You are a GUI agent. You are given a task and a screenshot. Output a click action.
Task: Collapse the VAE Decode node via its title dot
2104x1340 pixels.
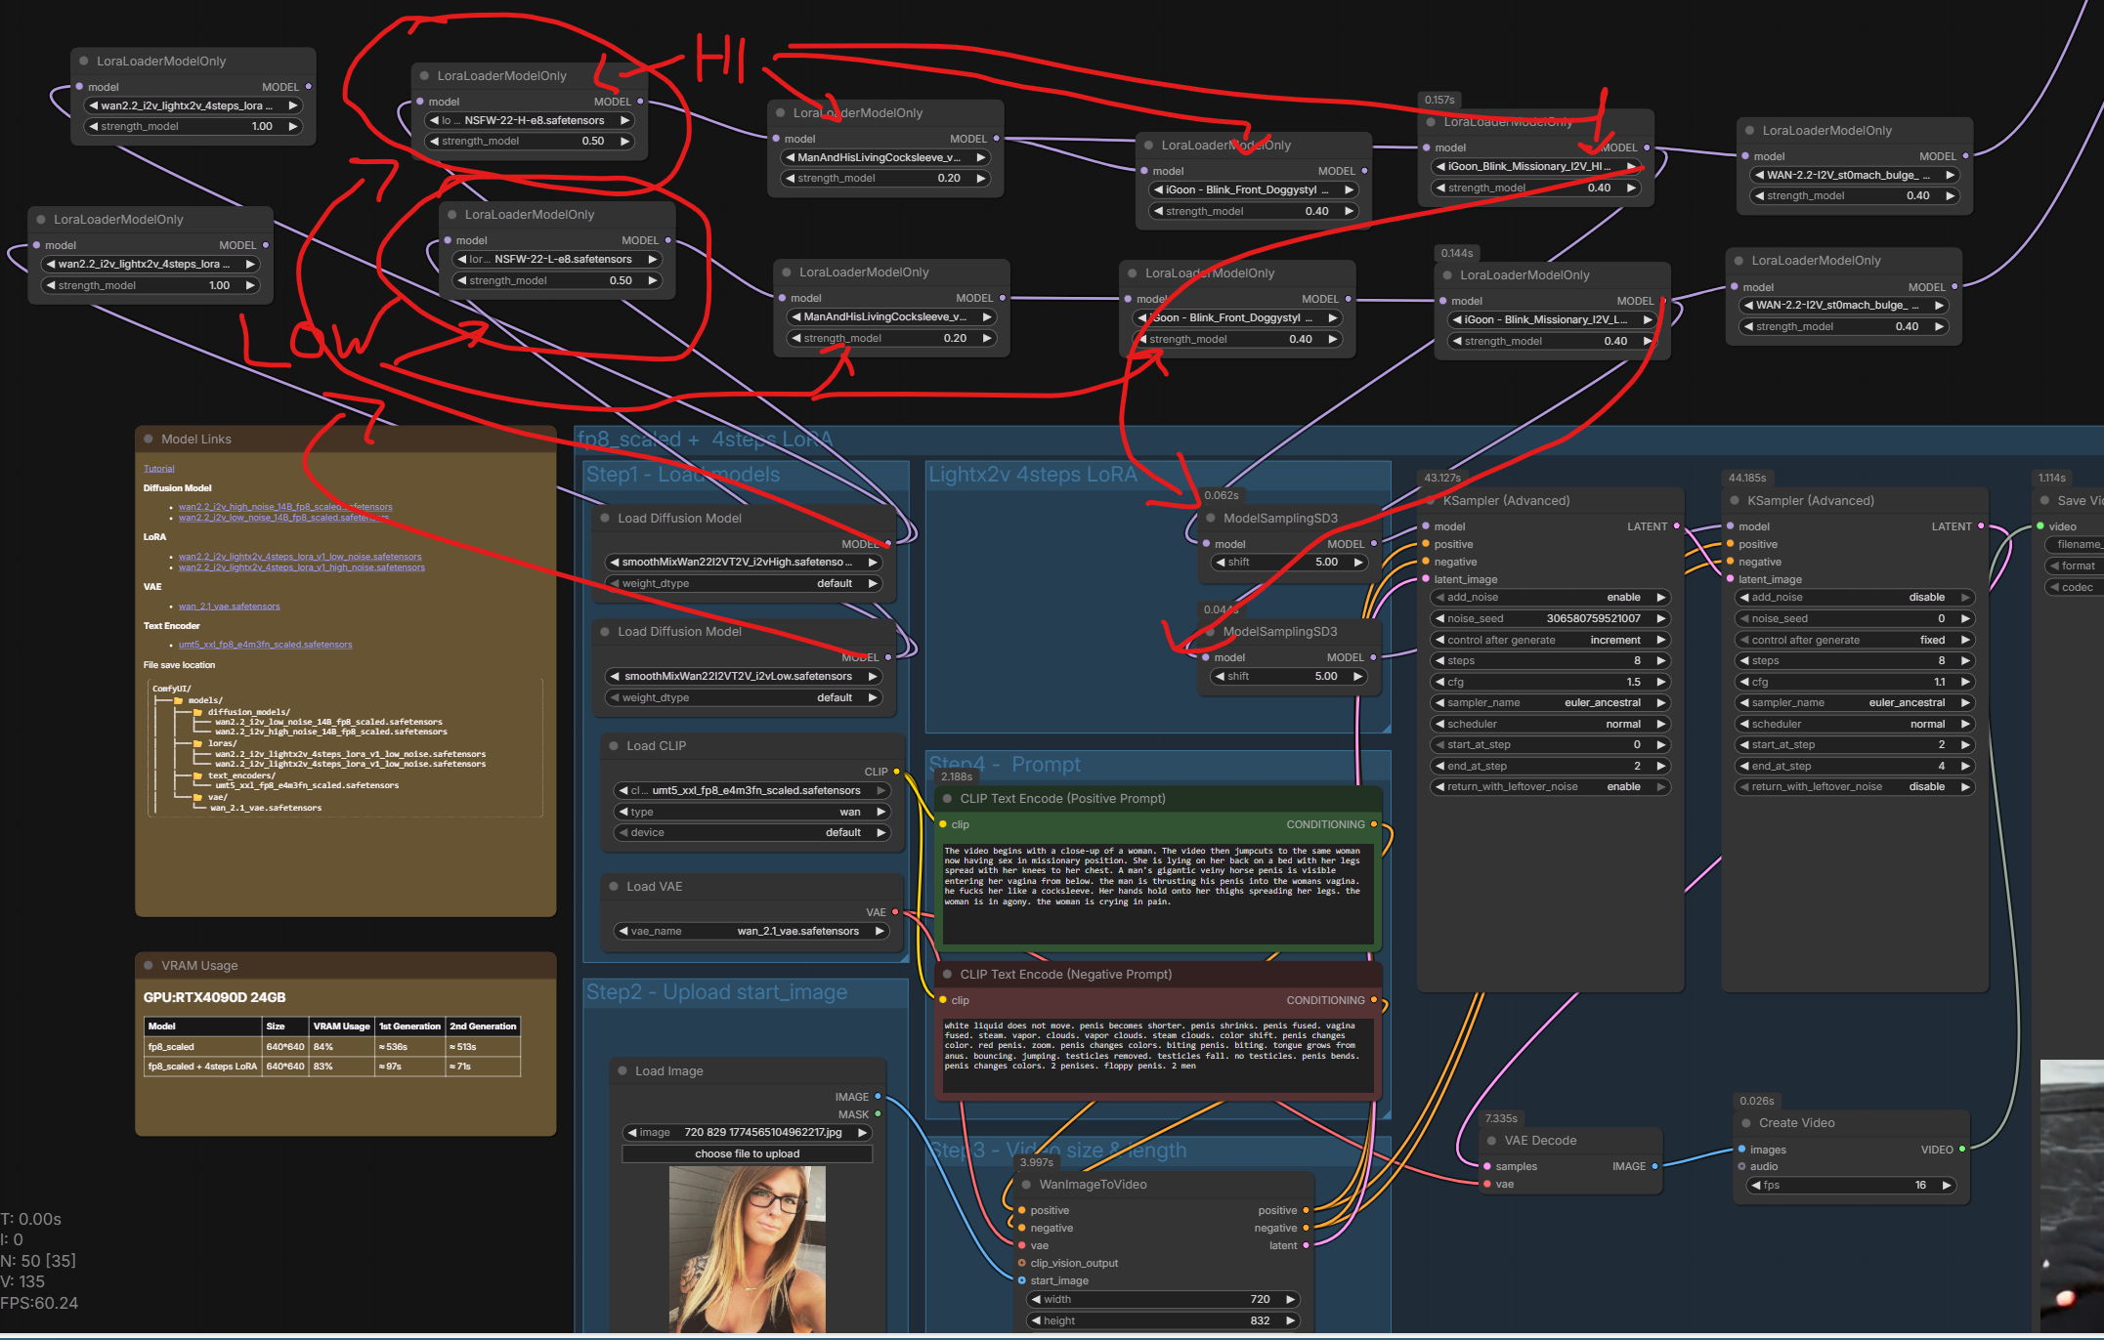pyautogui.click(x=1491, y=1141)
